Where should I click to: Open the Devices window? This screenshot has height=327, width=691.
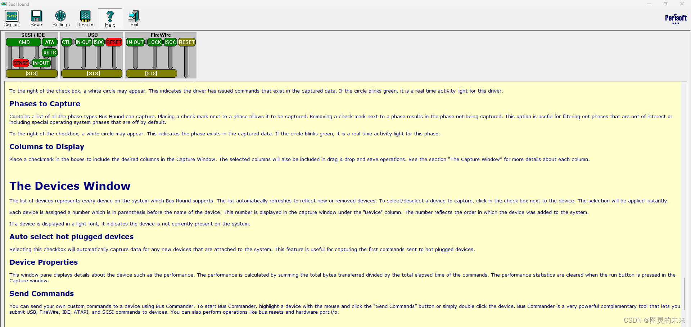click(85, 19)
